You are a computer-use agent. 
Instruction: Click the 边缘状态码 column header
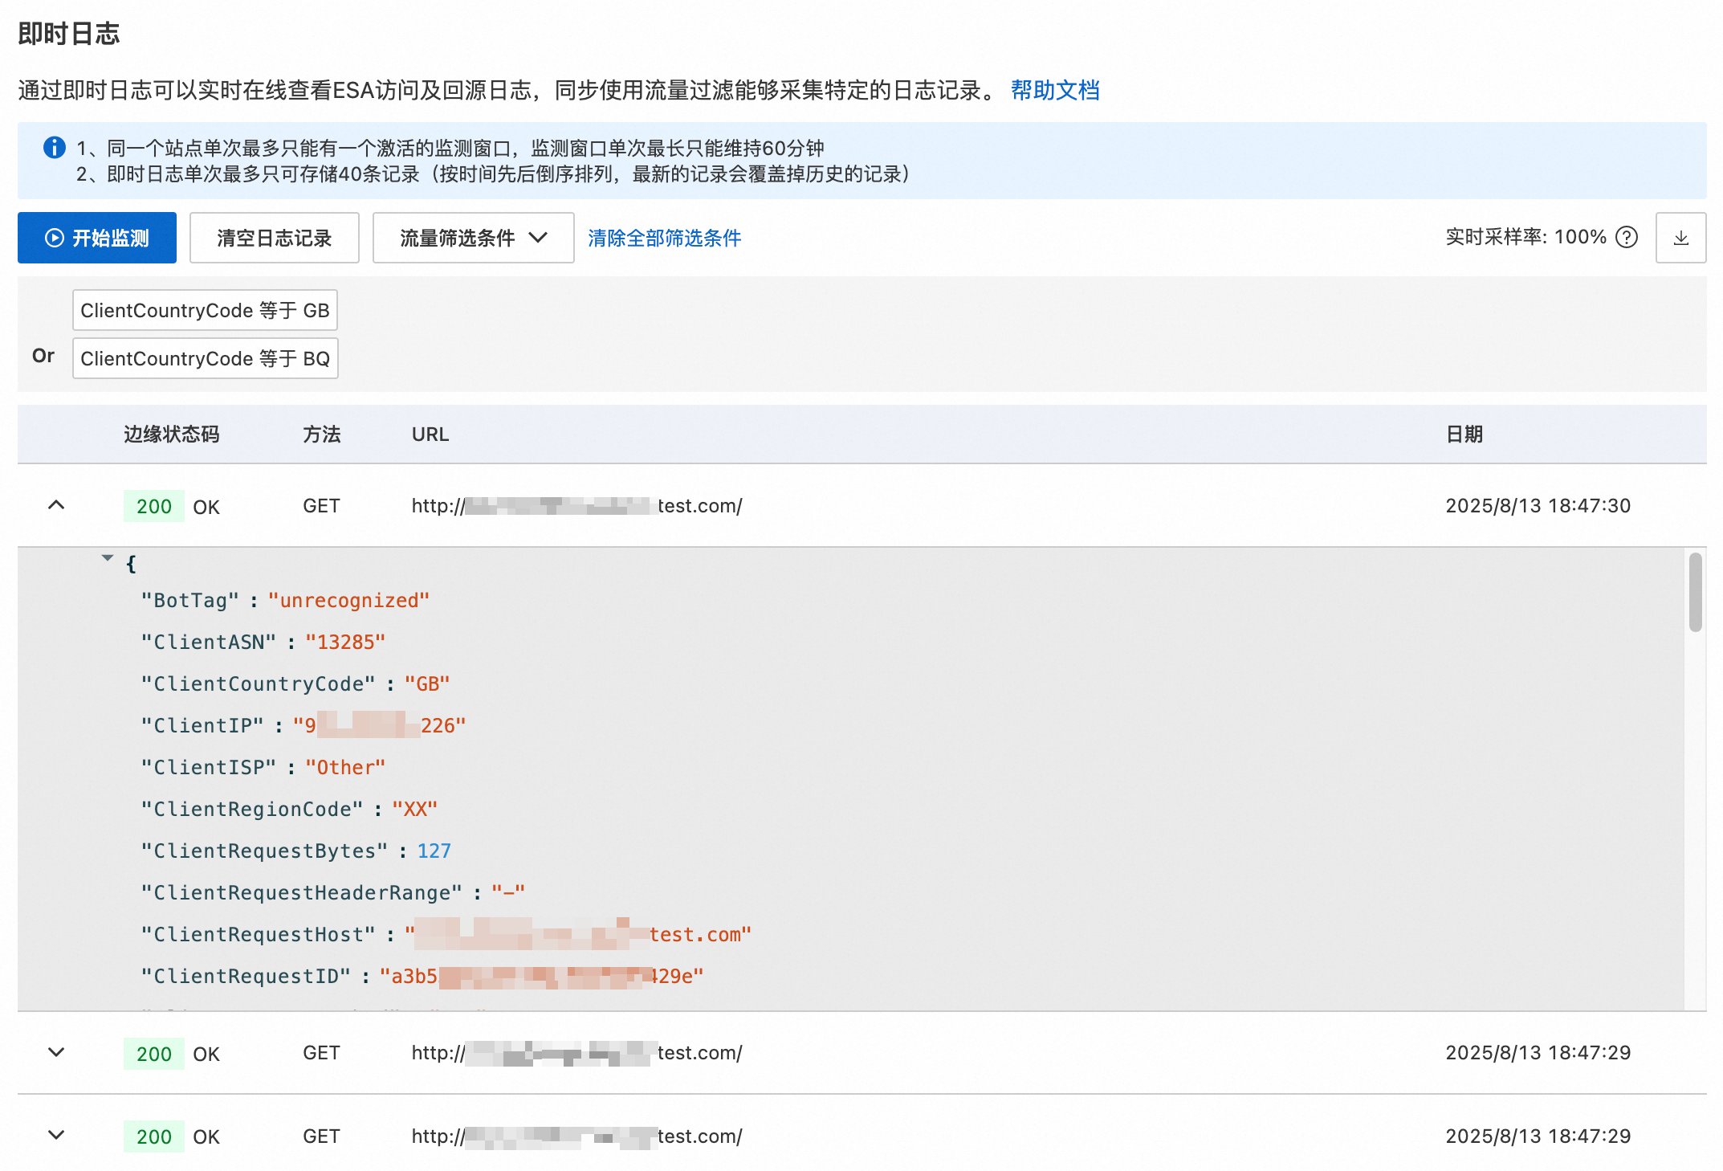(x=171, y=435)
